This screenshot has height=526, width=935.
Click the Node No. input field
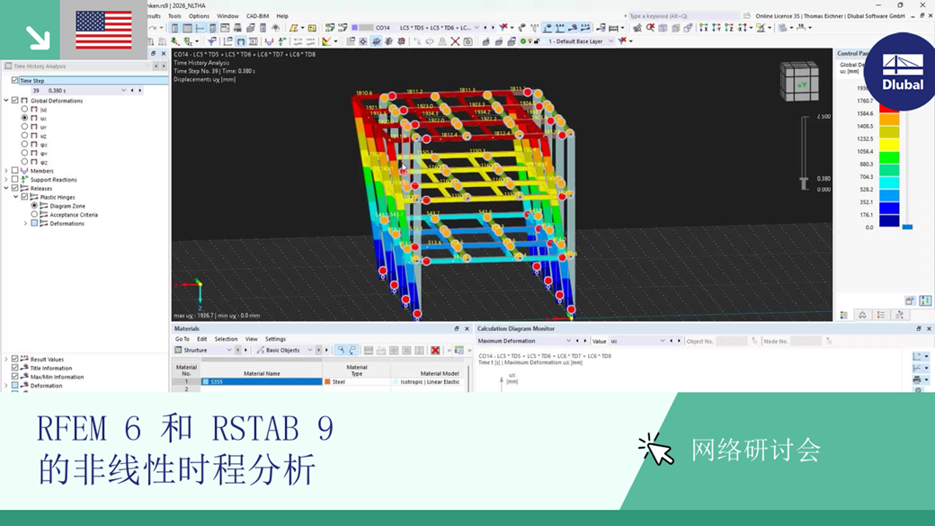(806, 341)
